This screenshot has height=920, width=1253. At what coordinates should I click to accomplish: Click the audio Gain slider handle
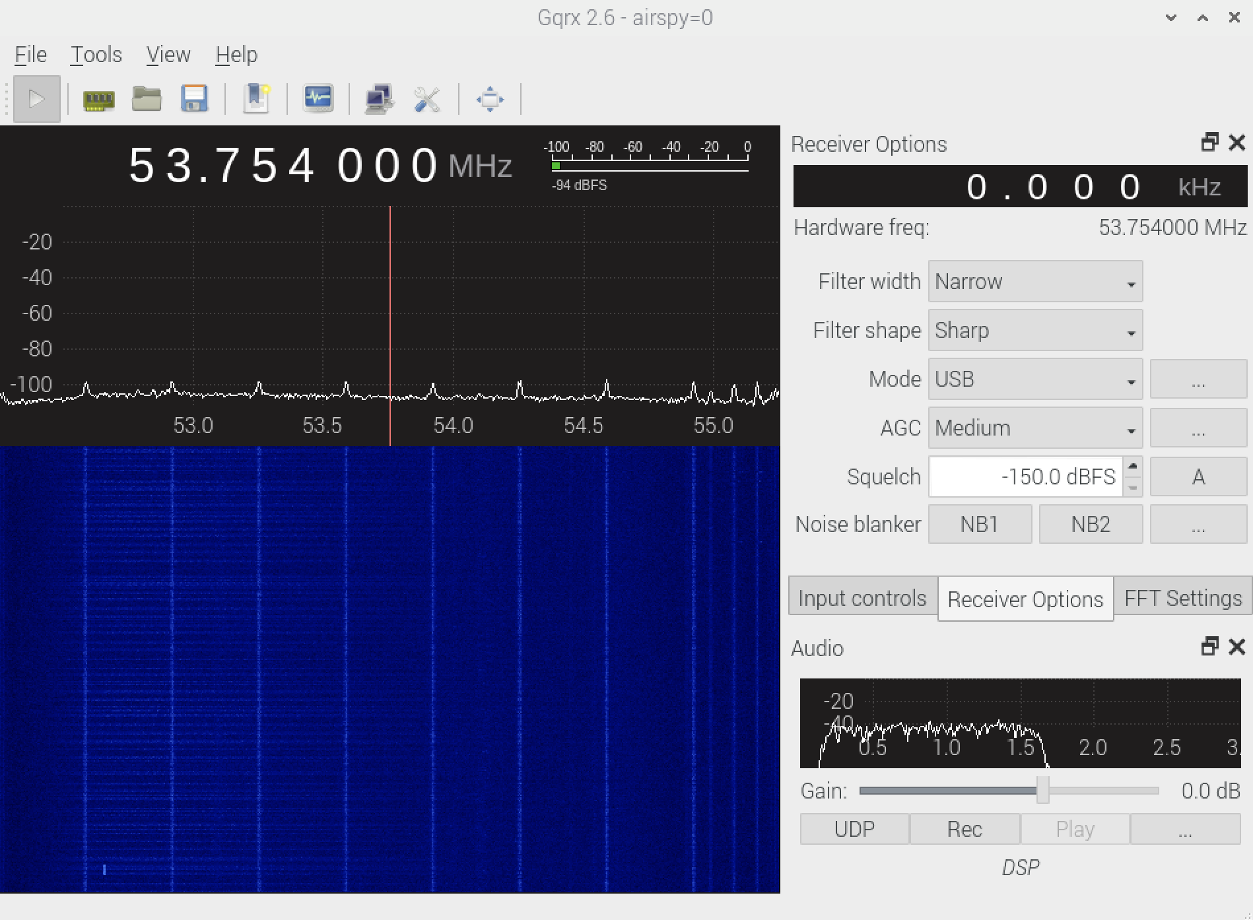(1042, 790)
